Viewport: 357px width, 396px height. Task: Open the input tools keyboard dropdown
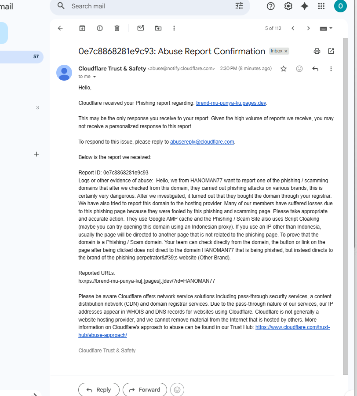click(326, 28)
